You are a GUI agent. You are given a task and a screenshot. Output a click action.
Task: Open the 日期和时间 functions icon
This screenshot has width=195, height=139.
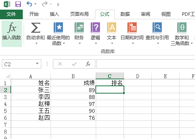(132, 28)
